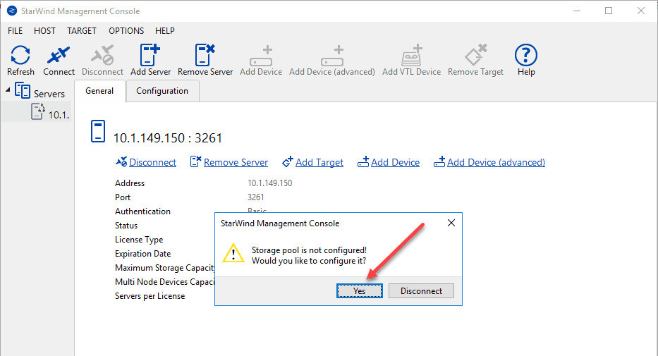This screenshot has width=658, height=356.
Task: Click the Add Device (advanced) link
Action: point(496,162)
